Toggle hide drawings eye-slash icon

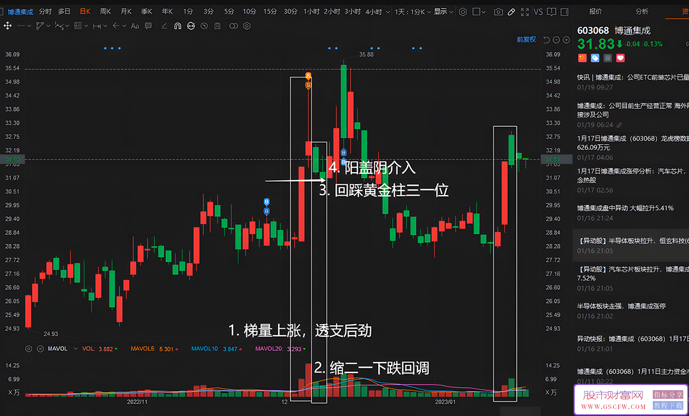pyautogui.click(x=204, y=25)
